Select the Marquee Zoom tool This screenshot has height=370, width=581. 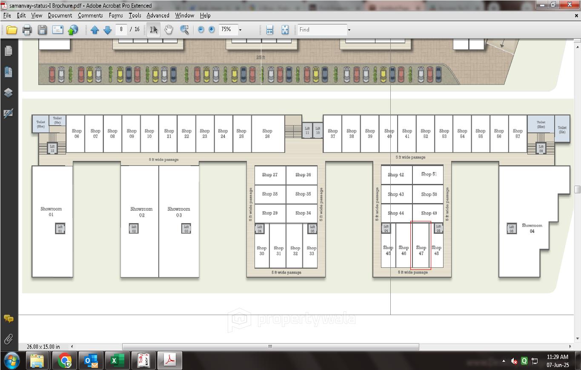(x=184, y=29)
